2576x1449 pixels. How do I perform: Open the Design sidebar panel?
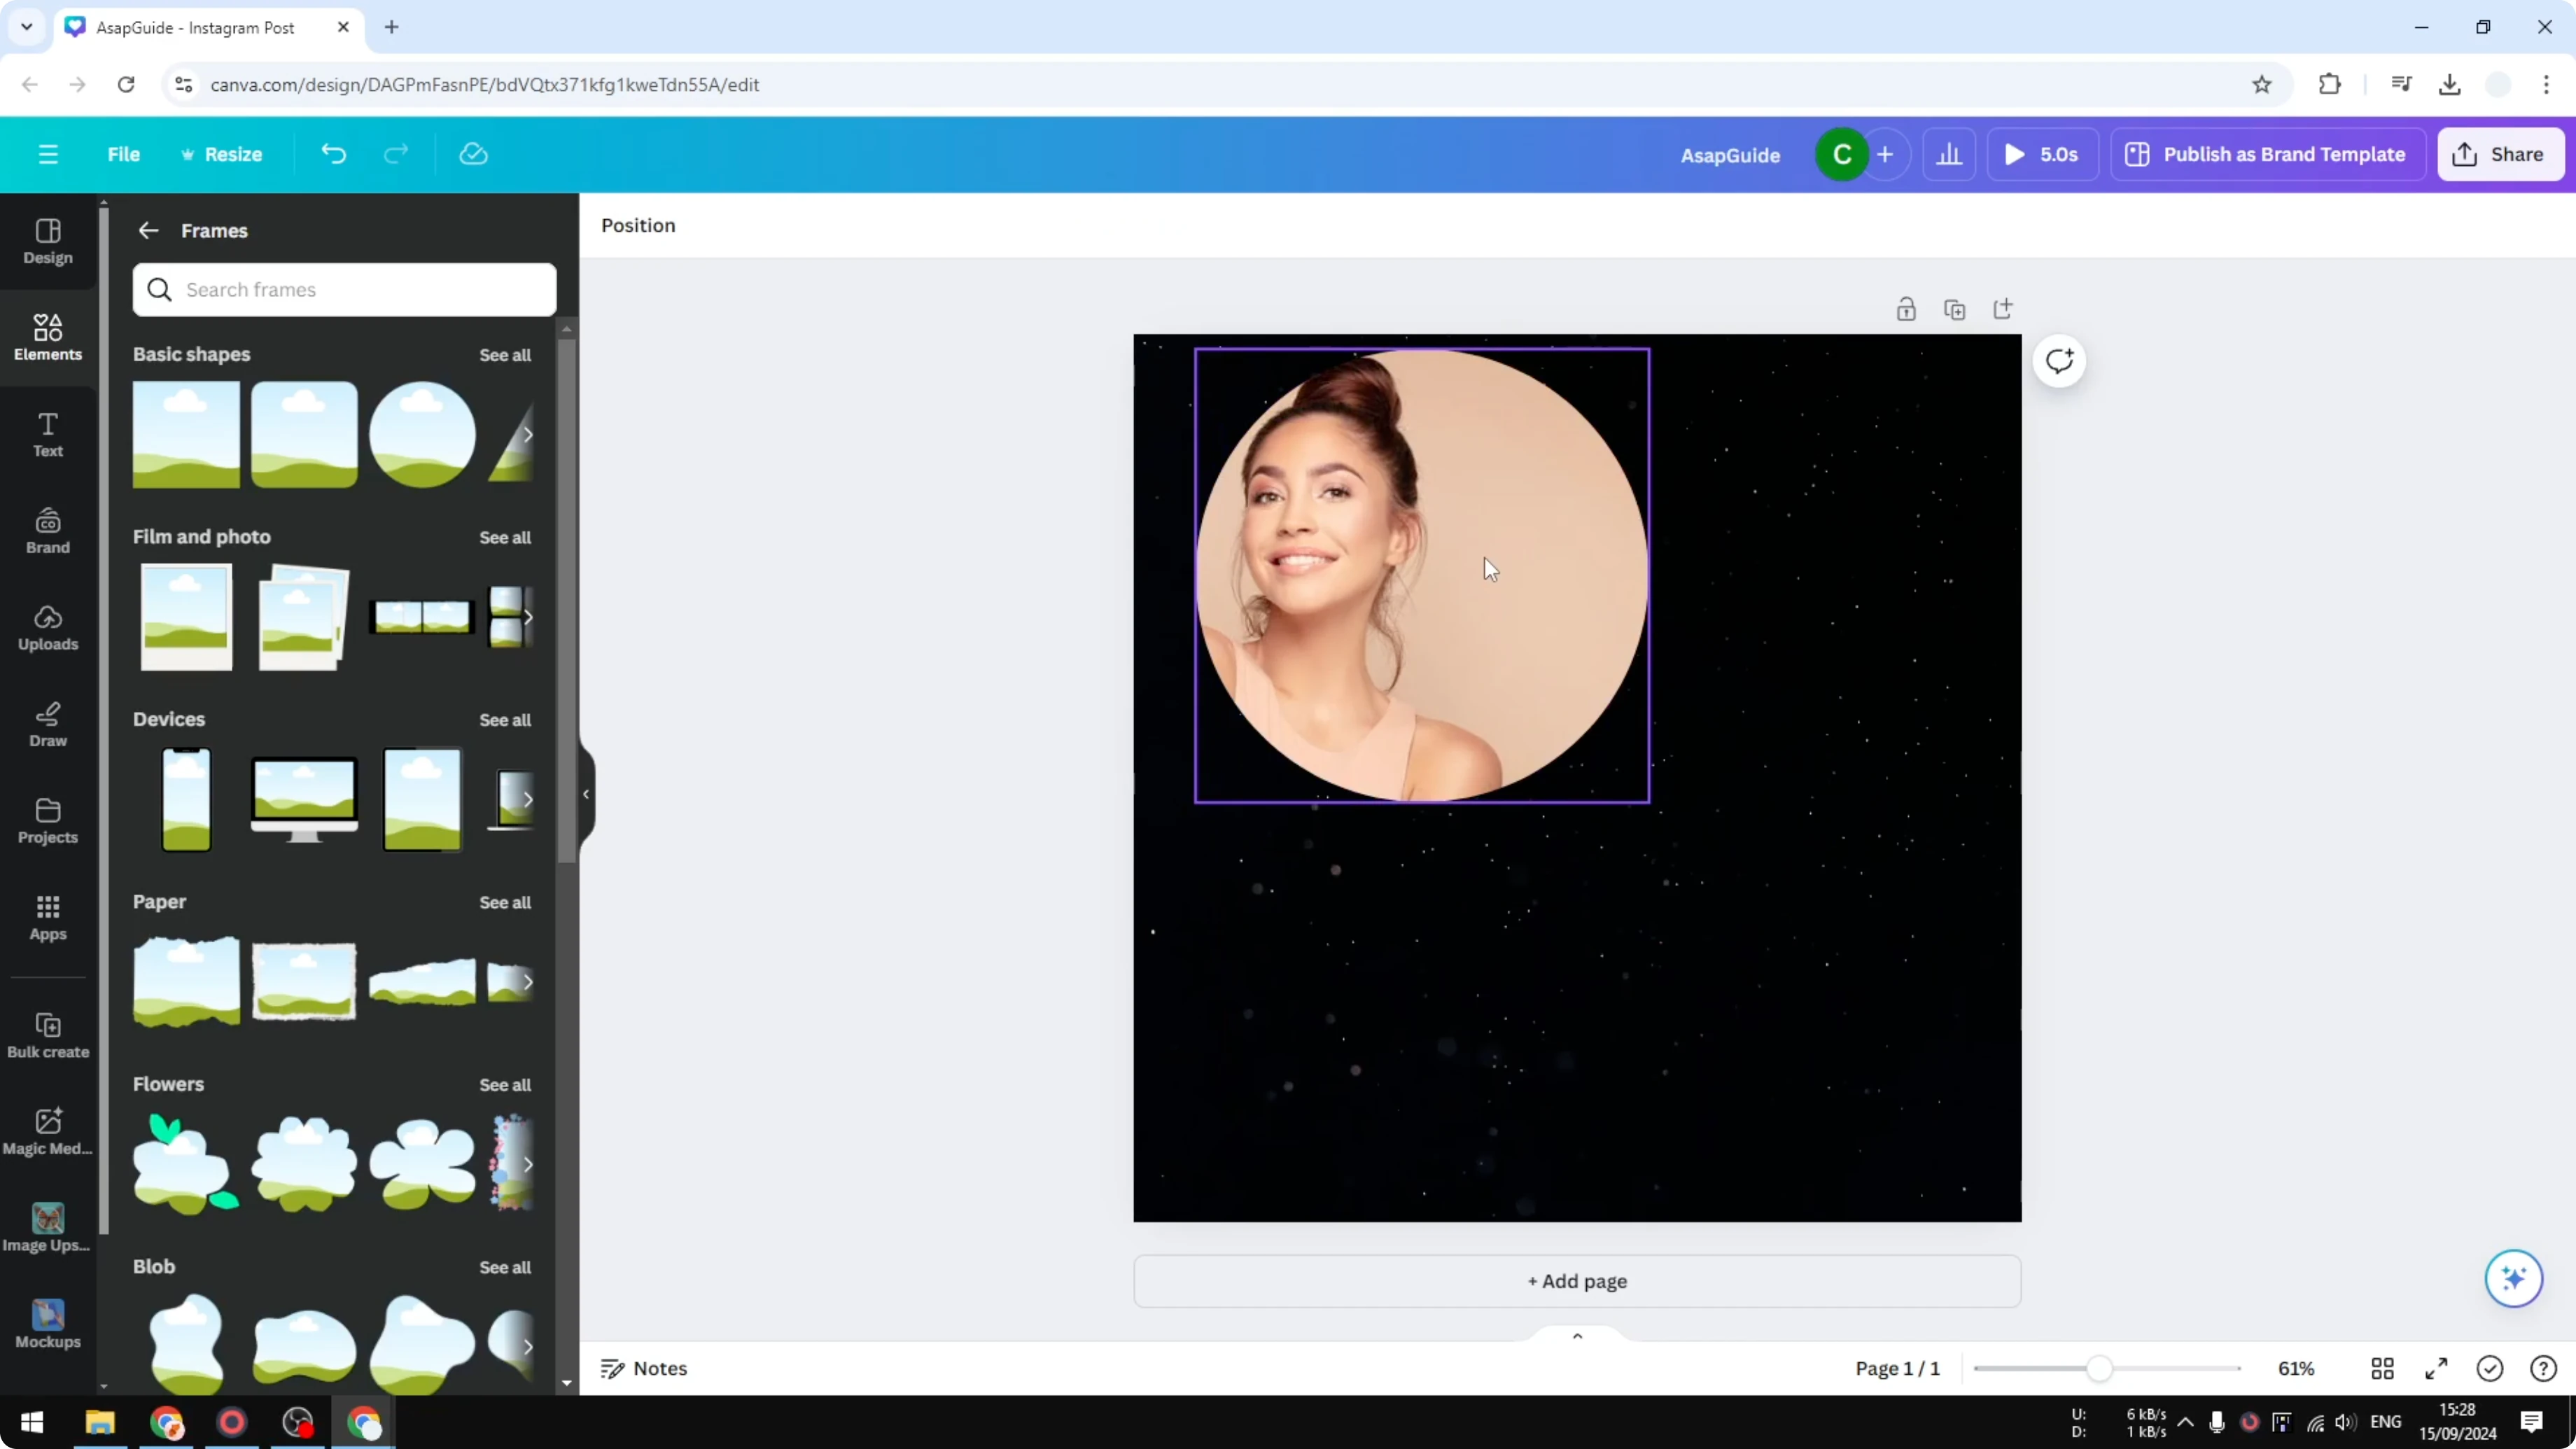pos(48,242)
